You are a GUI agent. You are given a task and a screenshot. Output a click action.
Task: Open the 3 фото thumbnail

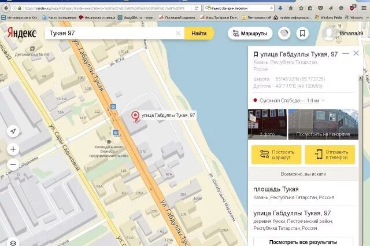[x=267, y=124]
